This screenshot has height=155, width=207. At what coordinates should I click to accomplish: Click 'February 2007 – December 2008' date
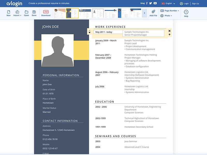point(103,56)
